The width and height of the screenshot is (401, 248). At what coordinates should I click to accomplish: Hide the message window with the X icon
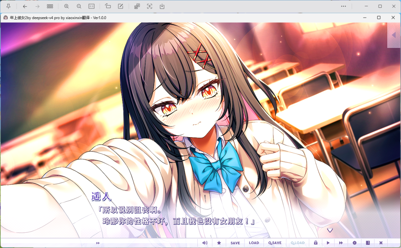381,243
